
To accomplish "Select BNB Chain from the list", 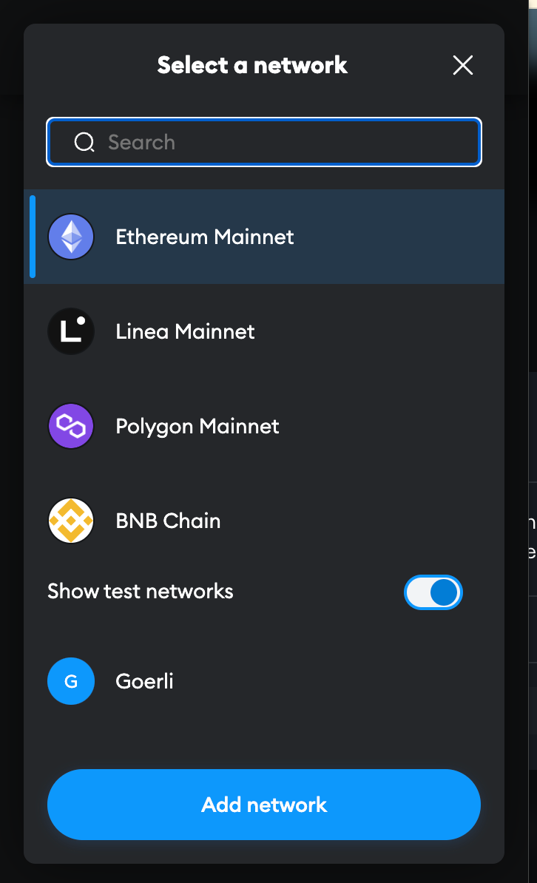I will (x=168, y=521).
